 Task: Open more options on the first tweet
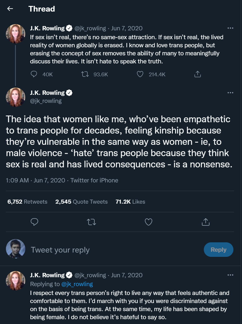230,28
